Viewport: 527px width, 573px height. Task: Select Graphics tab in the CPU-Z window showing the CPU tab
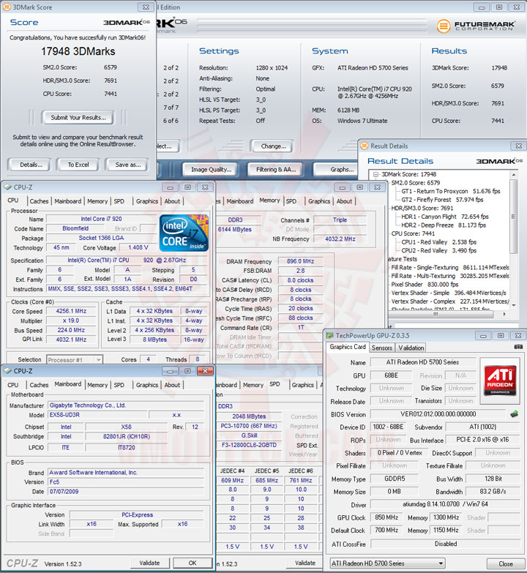coord(147,201)
